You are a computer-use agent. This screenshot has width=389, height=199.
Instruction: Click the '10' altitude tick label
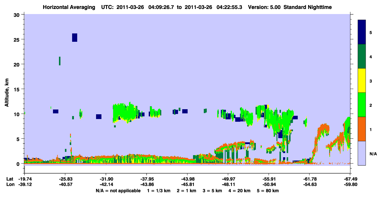point(17,114)
